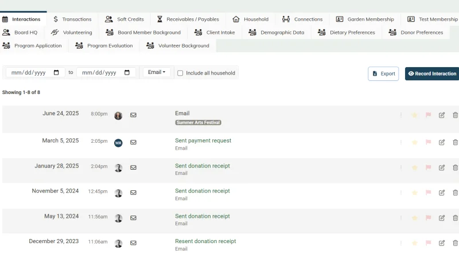Click user avatar on June 24, 2025 row
The width and height of the screenshot is (459, 258).
coord(118,116)
